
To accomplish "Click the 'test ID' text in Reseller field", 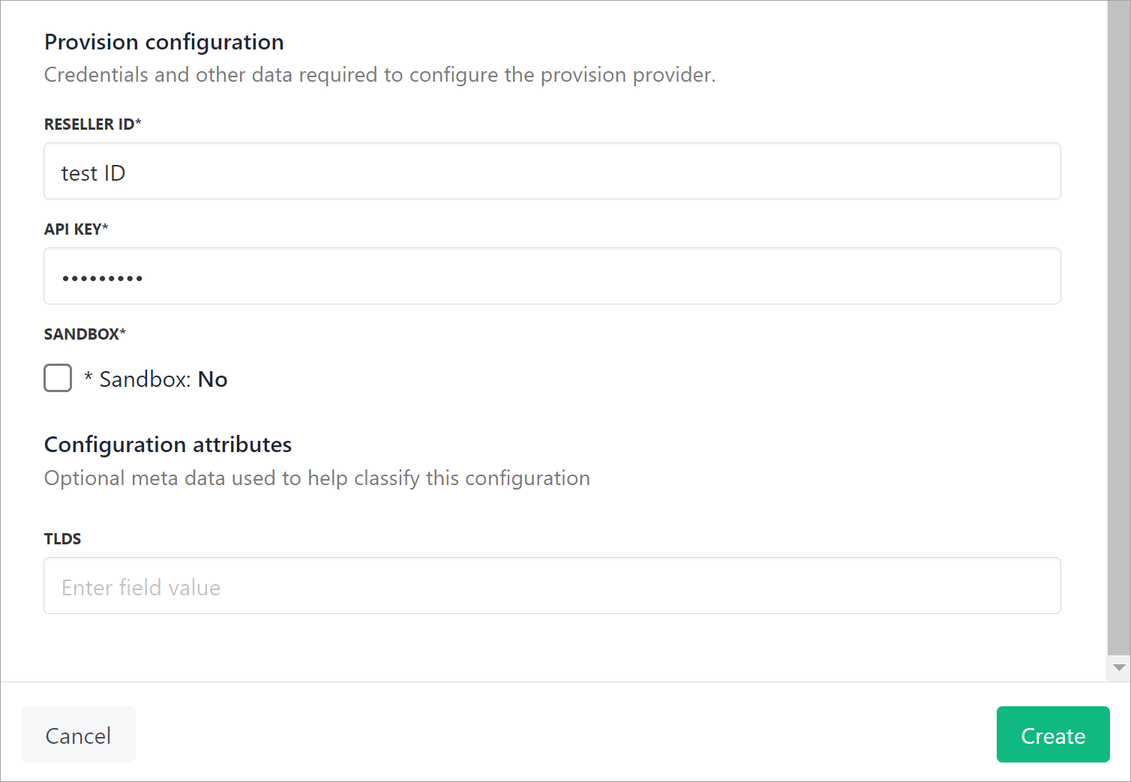I will 93,173.
